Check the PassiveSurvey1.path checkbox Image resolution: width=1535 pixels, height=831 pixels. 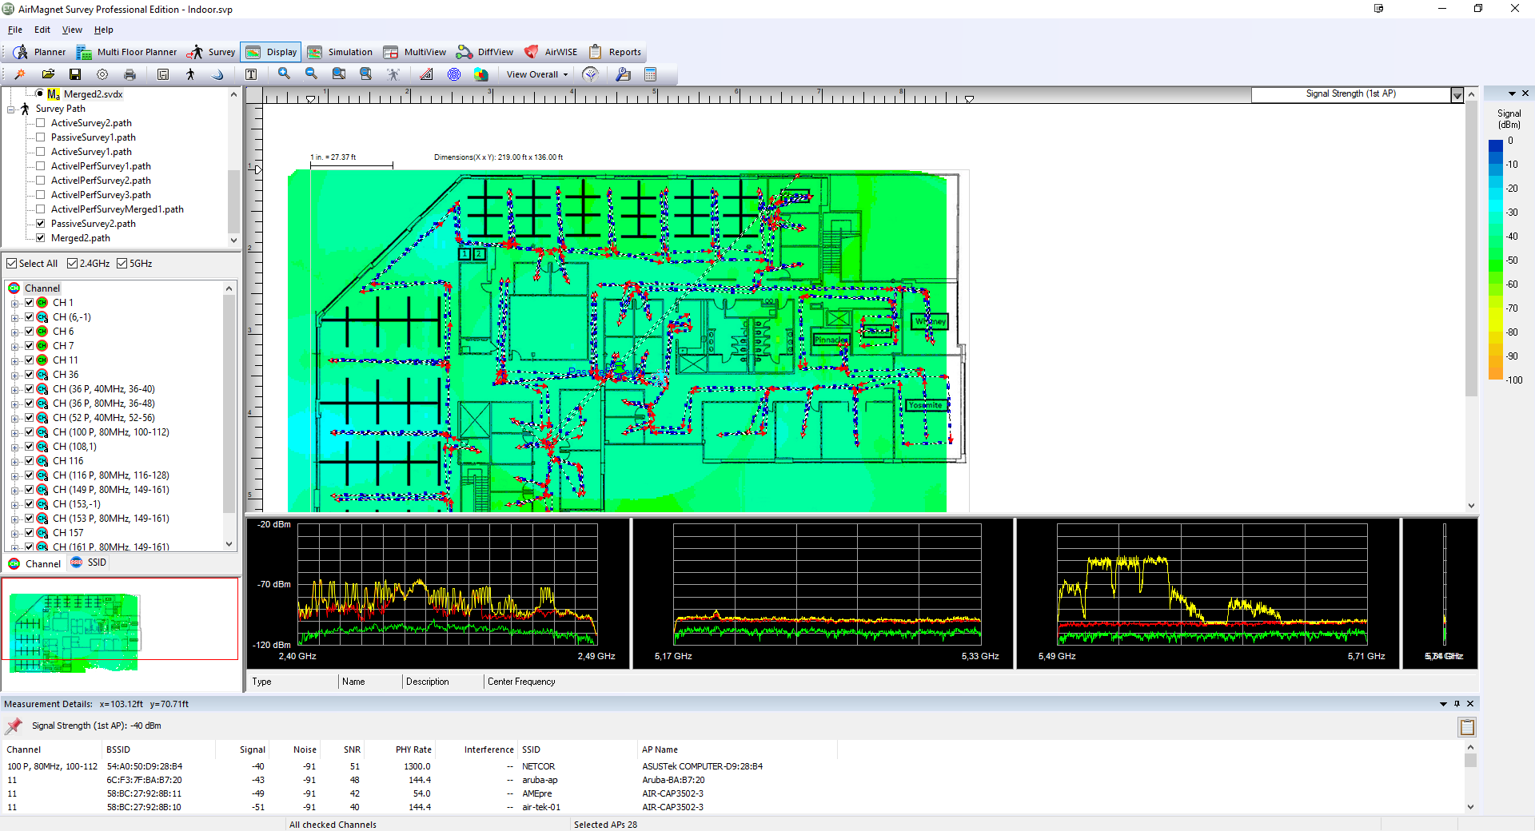(40, 137)
